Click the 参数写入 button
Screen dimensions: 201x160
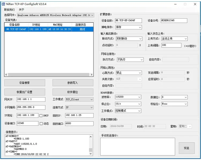click(73, 83)
